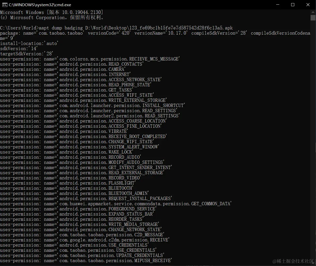
Task: Click the scrollbar up arrow
Action: pos(313,12)
